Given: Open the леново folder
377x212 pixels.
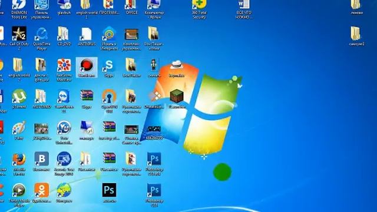Looking at the screenshot, I should (x=356, y=7).
